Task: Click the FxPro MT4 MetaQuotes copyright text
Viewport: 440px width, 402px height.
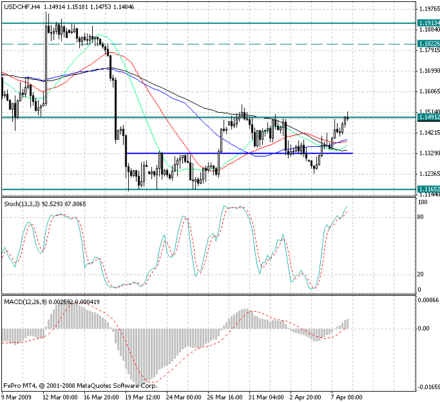Action: click(x=81, y=386)
